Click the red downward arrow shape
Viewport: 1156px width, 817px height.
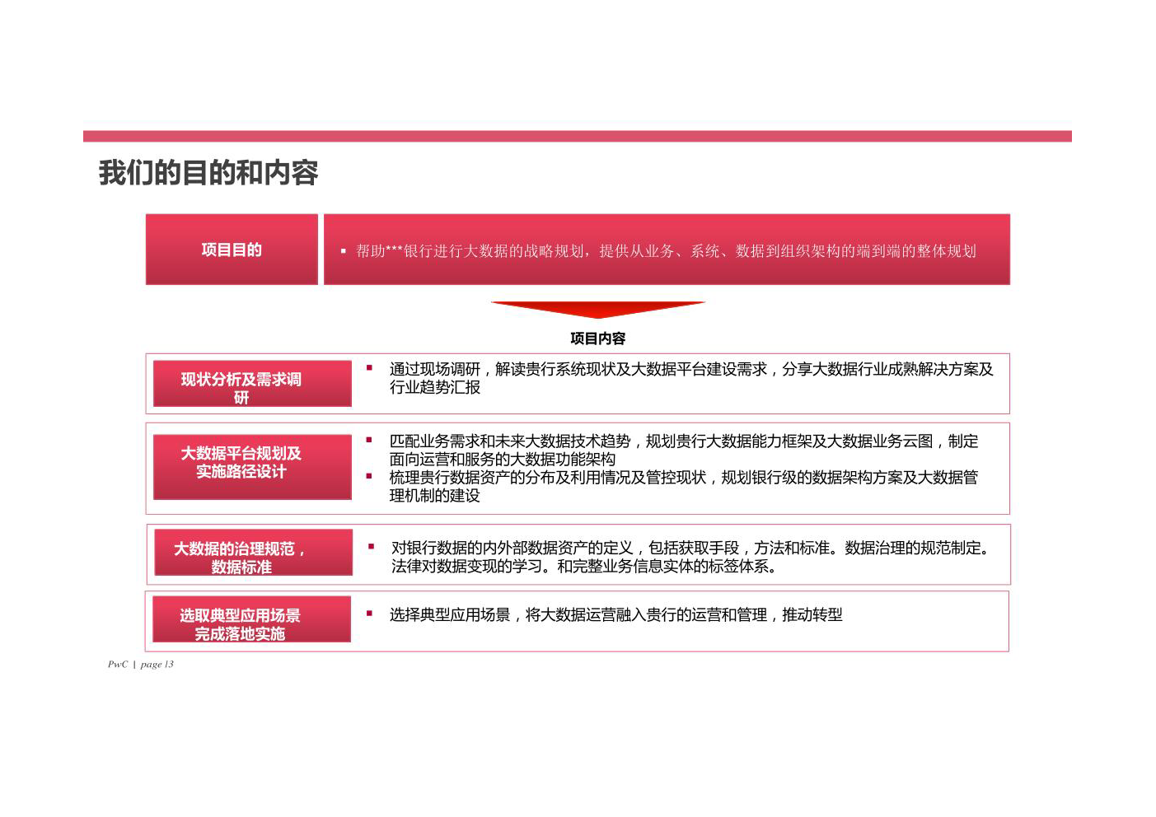pyautogui.click(x=598, y=310)
